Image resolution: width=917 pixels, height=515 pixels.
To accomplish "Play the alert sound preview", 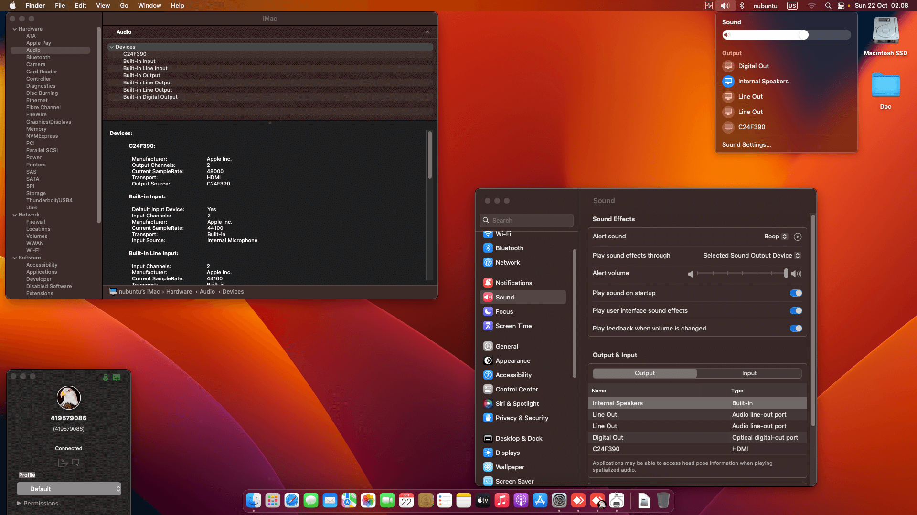I will click(x=798, y=237).
